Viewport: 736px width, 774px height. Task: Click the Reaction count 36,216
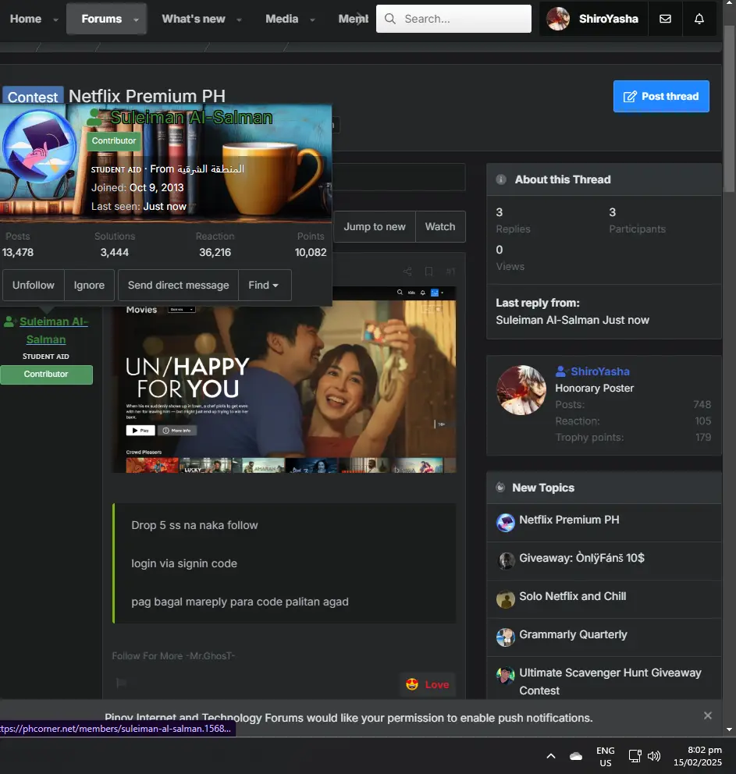pyautogui.click(x=215, y=252)
